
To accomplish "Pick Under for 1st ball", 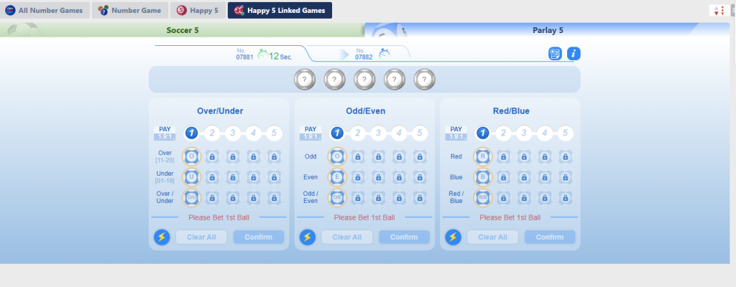I will tap(191, 177).
